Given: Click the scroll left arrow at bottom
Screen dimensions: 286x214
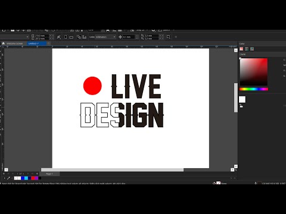Looking at the screenshot, I should pos(6,170).
